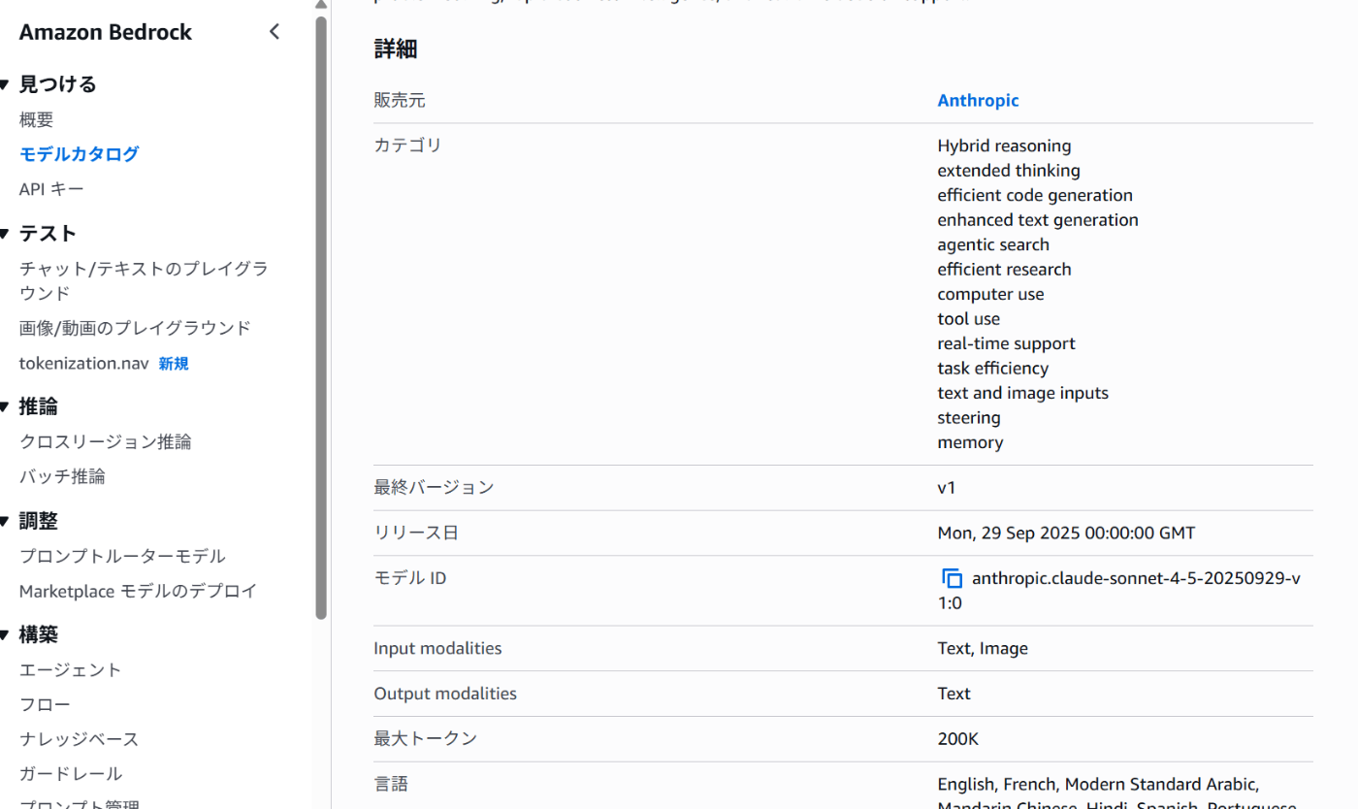This screenshot has width=1358, height=809.
Task: Click the 販売元 row label
Action: [x=400, y=101]
